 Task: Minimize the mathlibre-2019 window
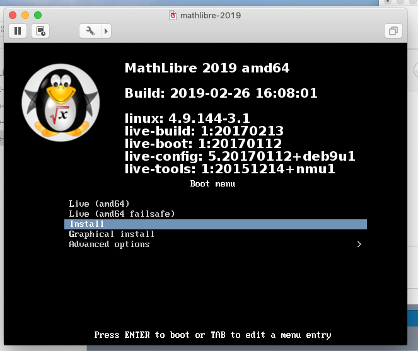pyautogui.click(x=25, y=15)
